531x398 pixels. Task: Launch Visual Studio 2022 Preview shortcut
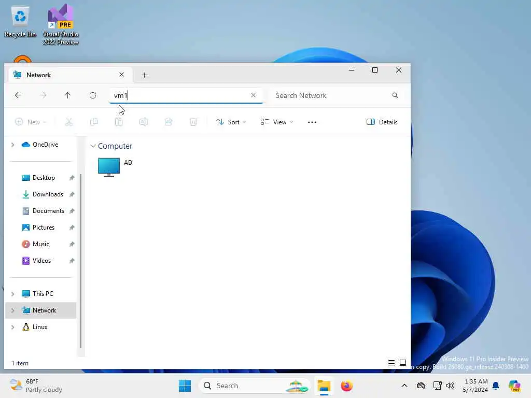(x=61, y=24)
